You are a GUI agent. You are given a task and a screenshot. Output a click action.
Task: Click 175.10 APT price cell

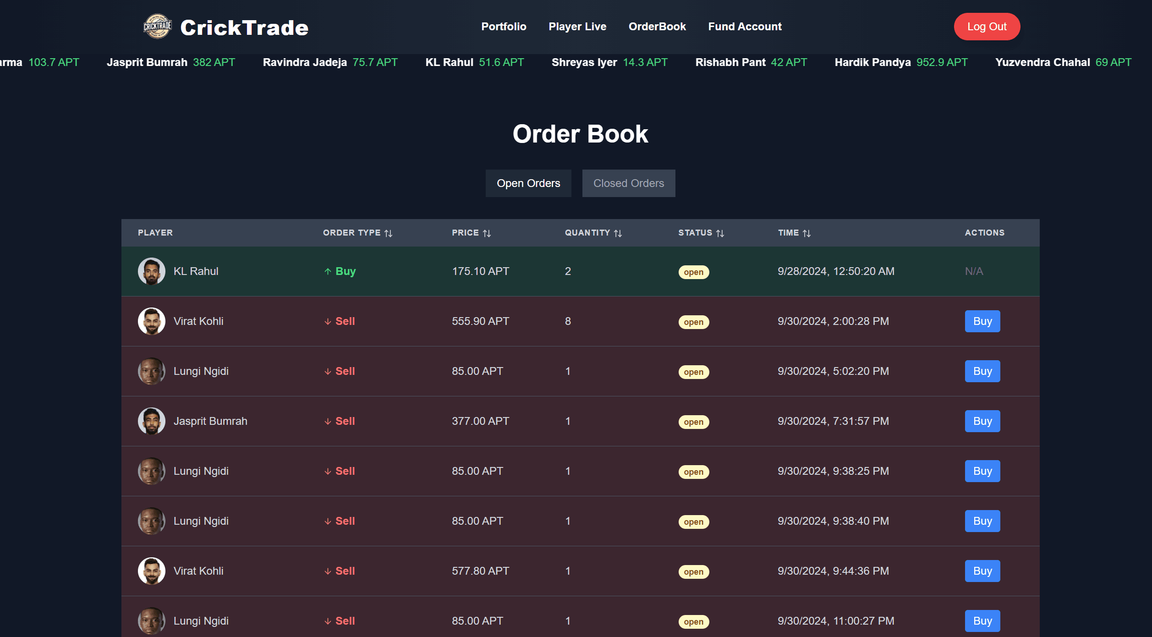tap(481, 271)
